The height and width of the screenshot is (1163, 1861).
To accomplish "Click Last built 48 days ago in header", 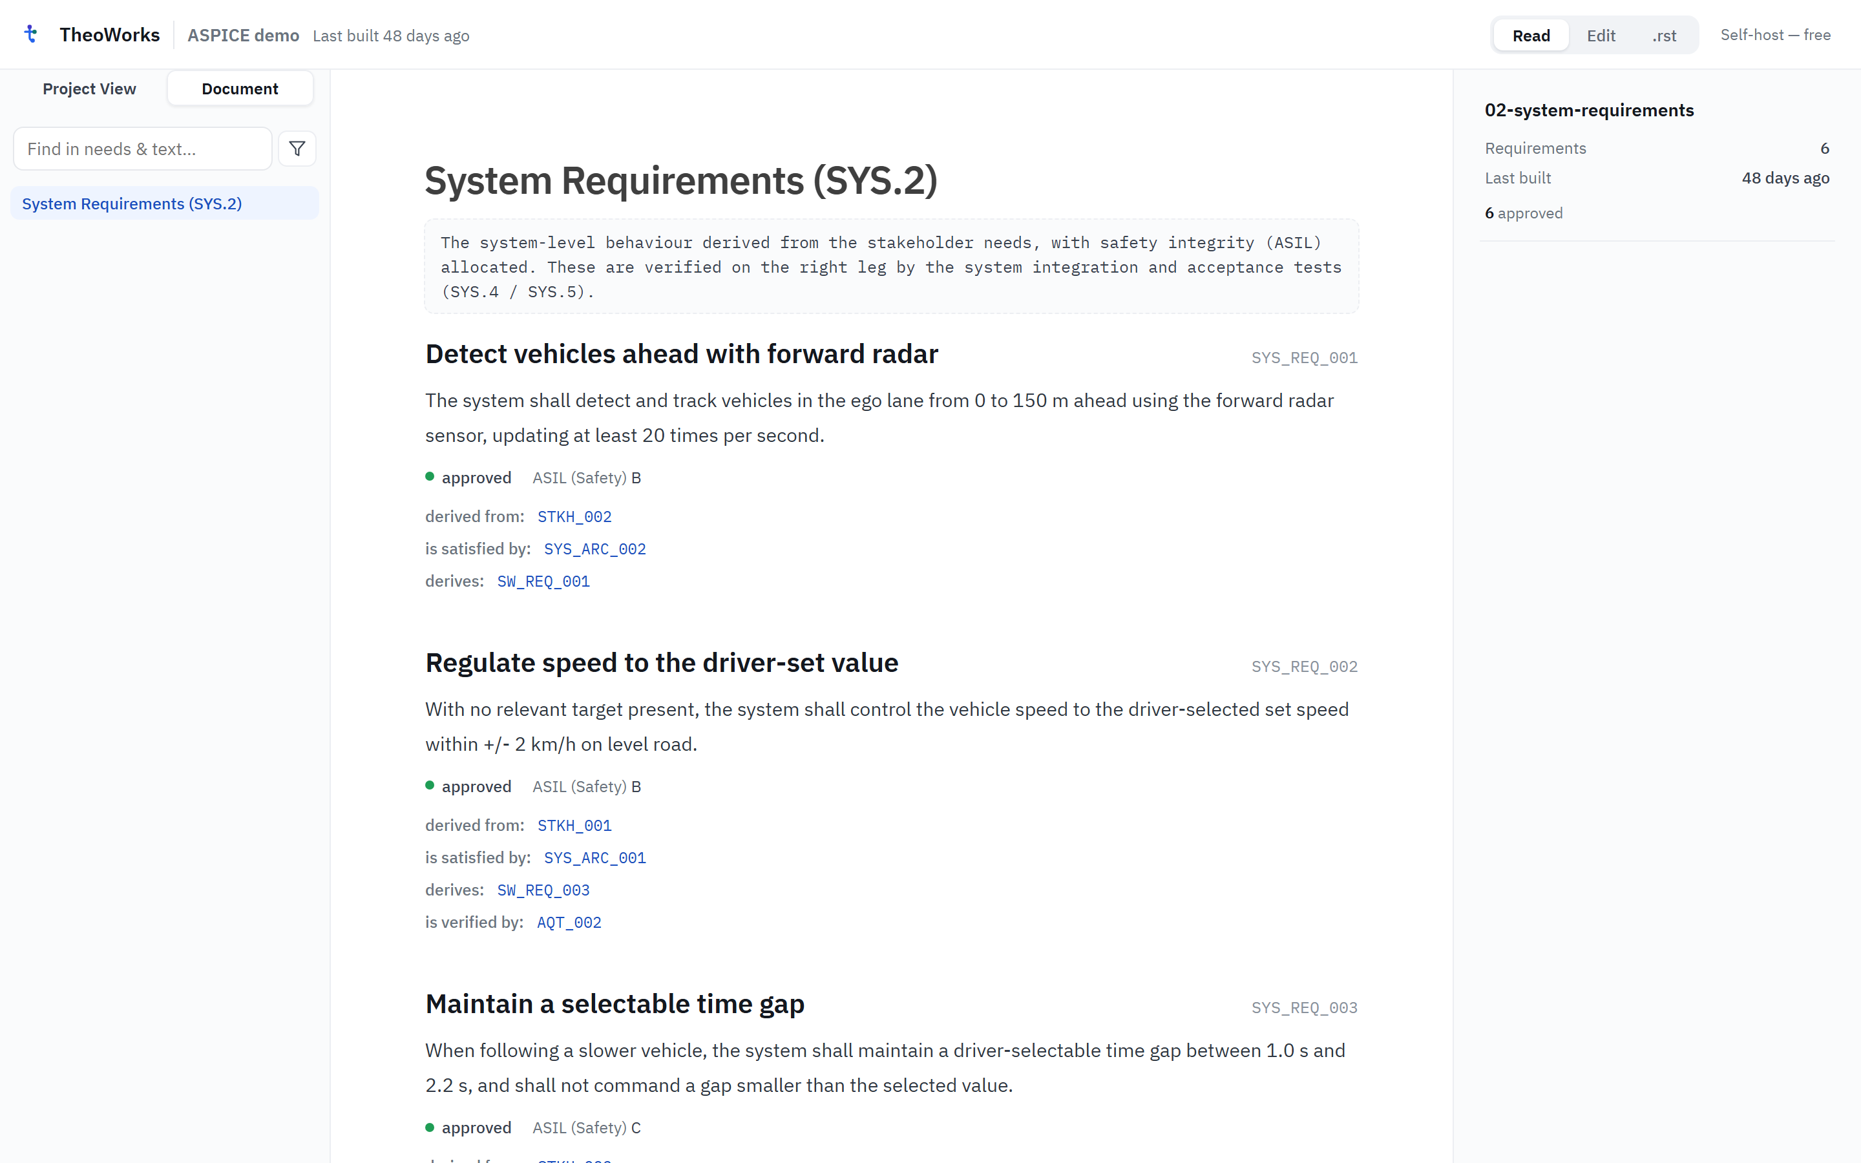I will point(391,36).
